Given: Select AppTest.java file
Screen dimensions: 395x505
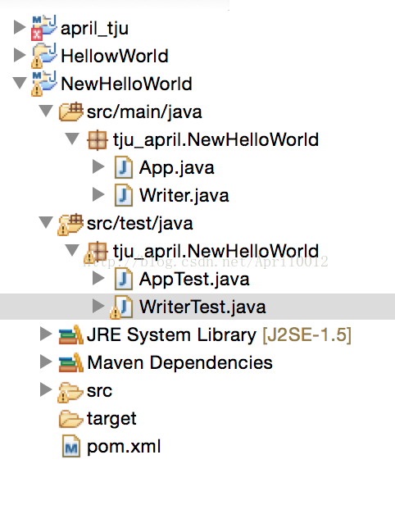Looking at the screenshot, I should point(194,279).
